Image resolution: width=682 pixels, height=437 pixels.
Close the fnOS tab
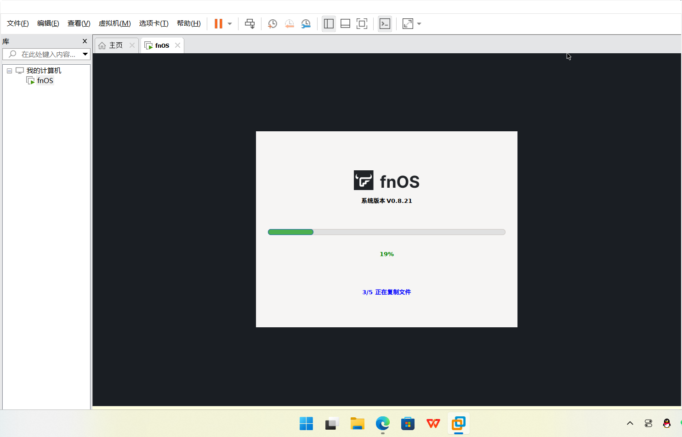click(177, 45)
